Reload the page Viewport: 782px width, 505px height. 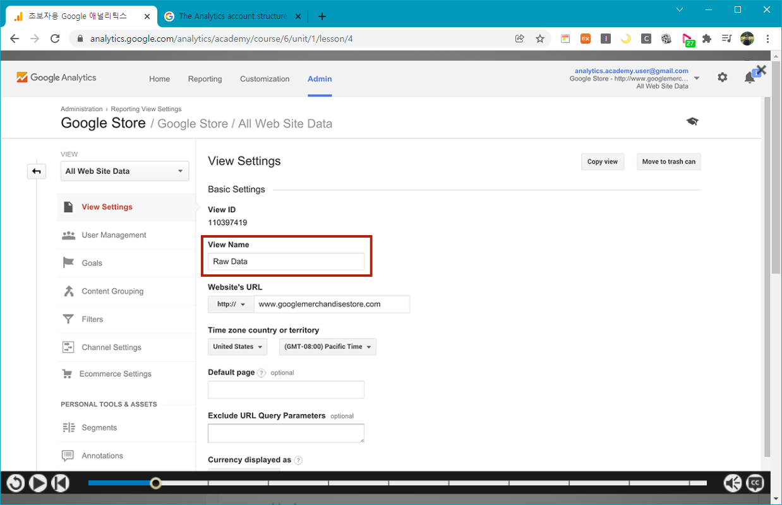[x=55, y=39]
